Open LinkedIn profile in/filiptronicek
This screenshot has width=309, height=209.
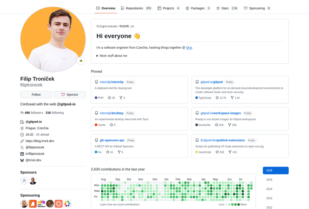[35, 154]
